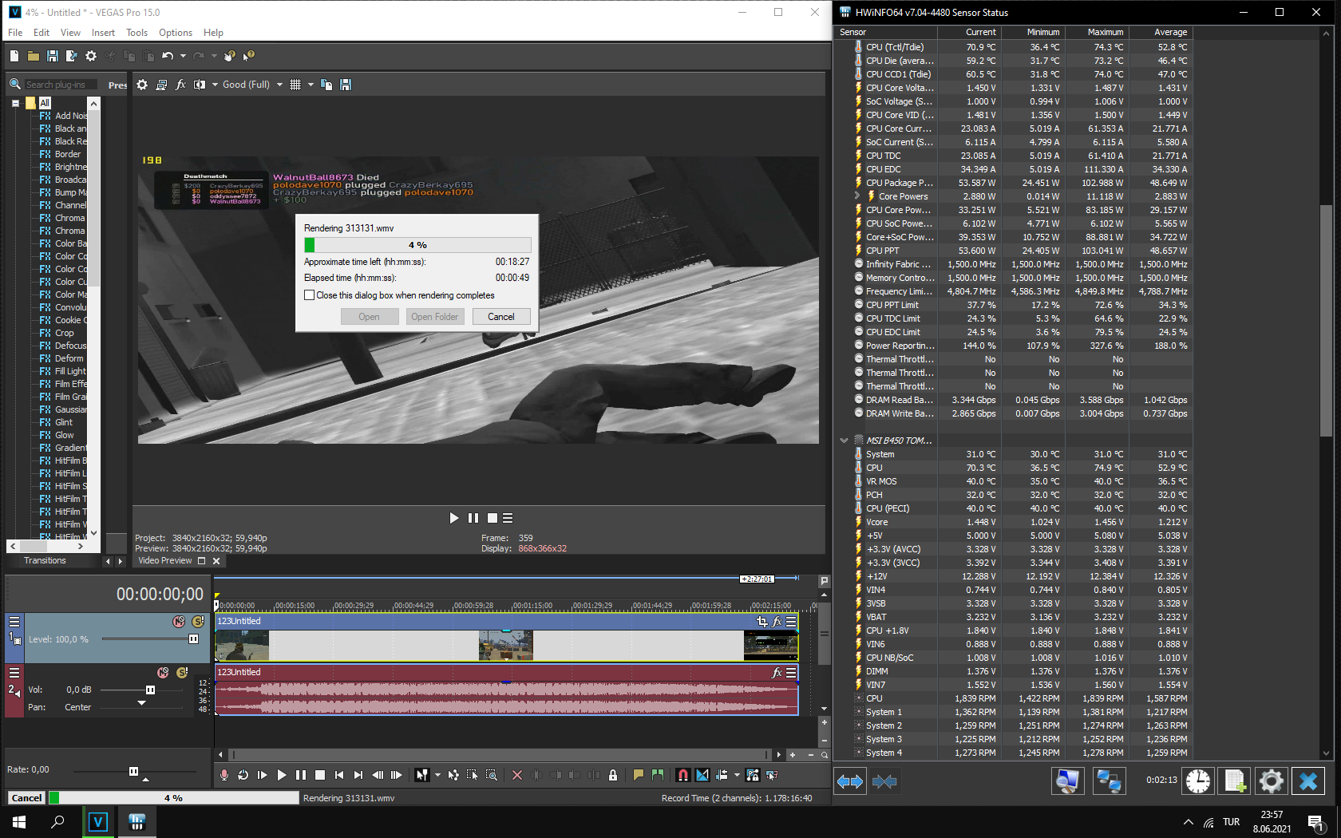Screen dimensions: 1341x838
Task: Click the Render As icon in the toolbar
Action: coord(72,56)
